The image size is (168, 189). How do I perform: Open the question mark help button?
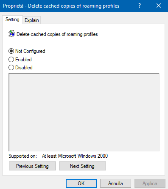[x=140, y=6]
